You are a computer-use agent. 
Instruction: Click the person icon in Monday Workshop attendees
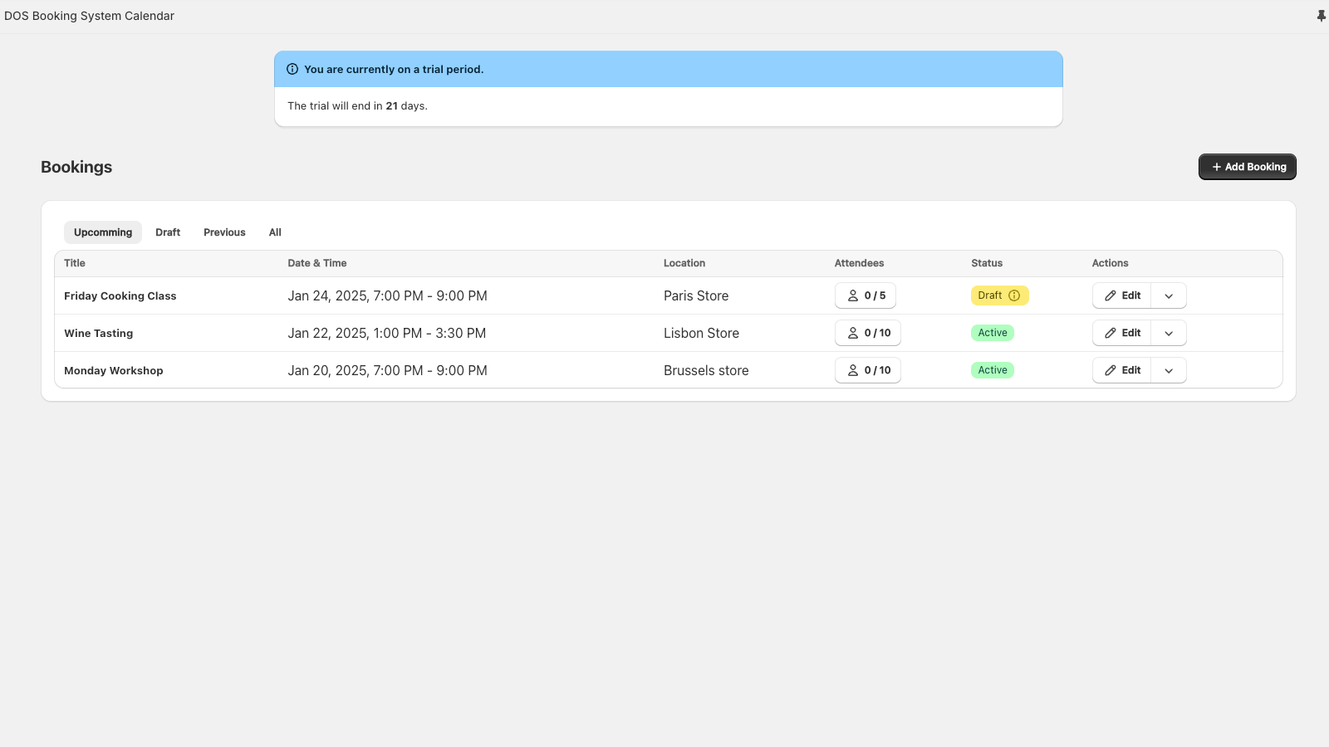[852, 370]
